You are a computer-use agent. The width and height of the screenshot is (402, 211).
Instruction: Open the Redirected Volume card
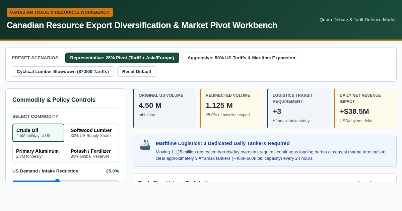(x=231, y=108)
